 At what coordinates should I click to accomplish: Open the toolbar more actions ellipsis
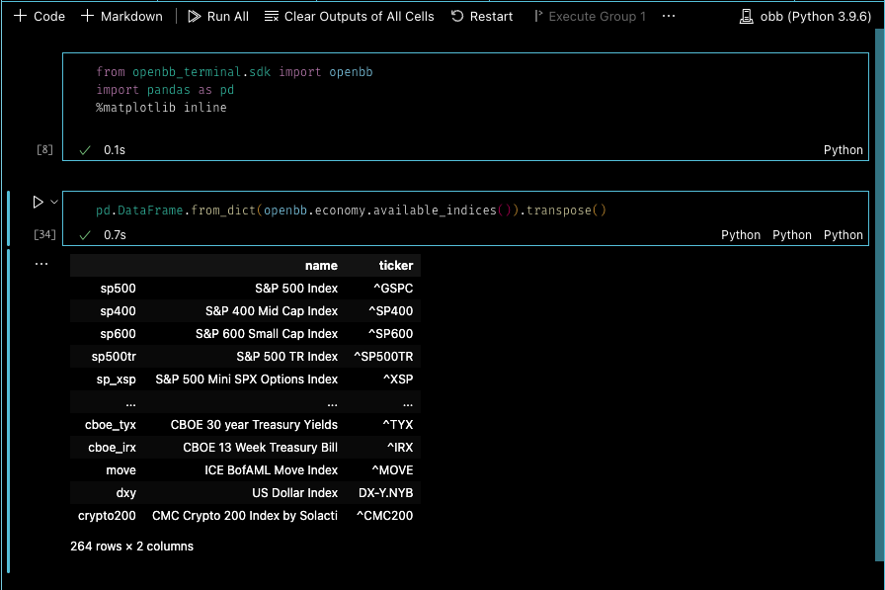click(x=669, y=17)
